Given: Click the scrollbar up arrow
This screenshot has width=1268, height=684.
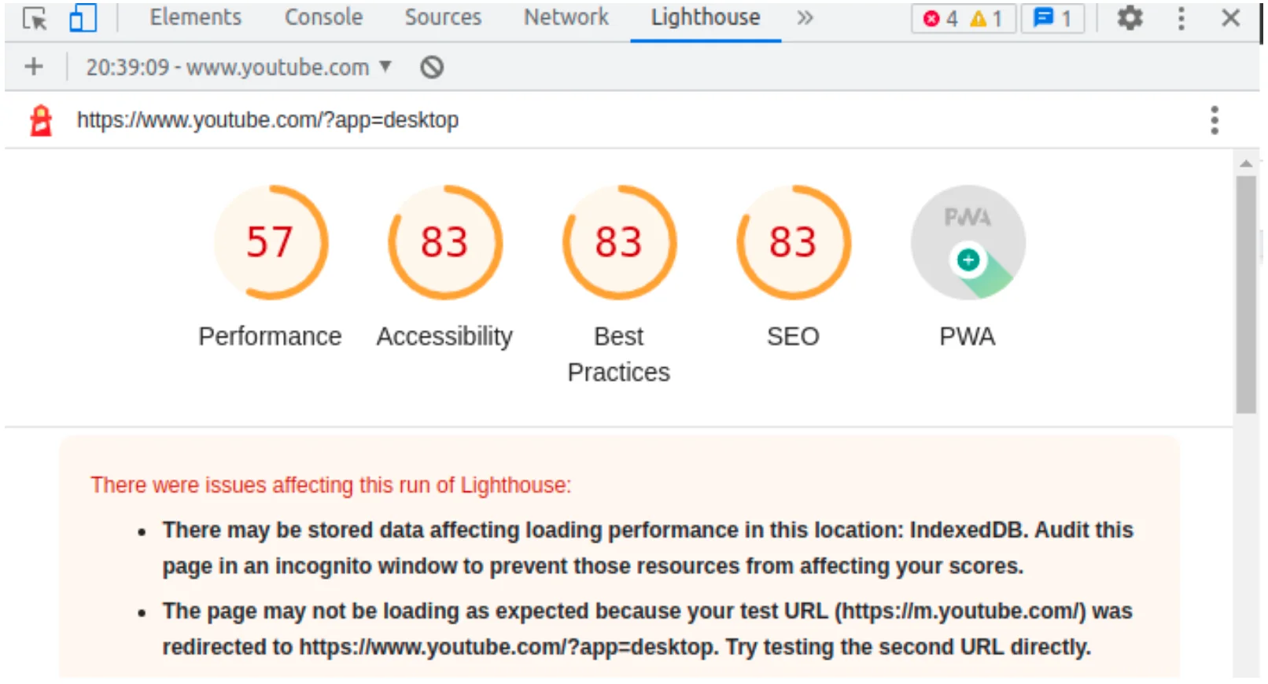Looking at the screenshot, I should point(1245,164).
